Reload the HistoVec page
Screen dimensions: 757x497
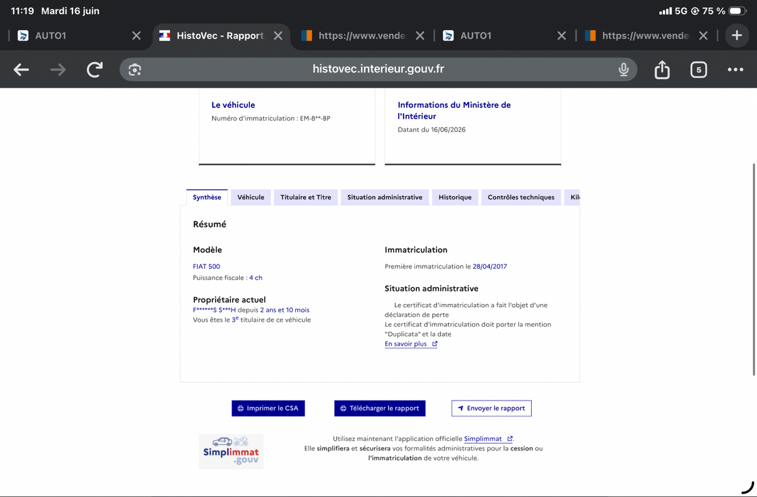point(95,69)
